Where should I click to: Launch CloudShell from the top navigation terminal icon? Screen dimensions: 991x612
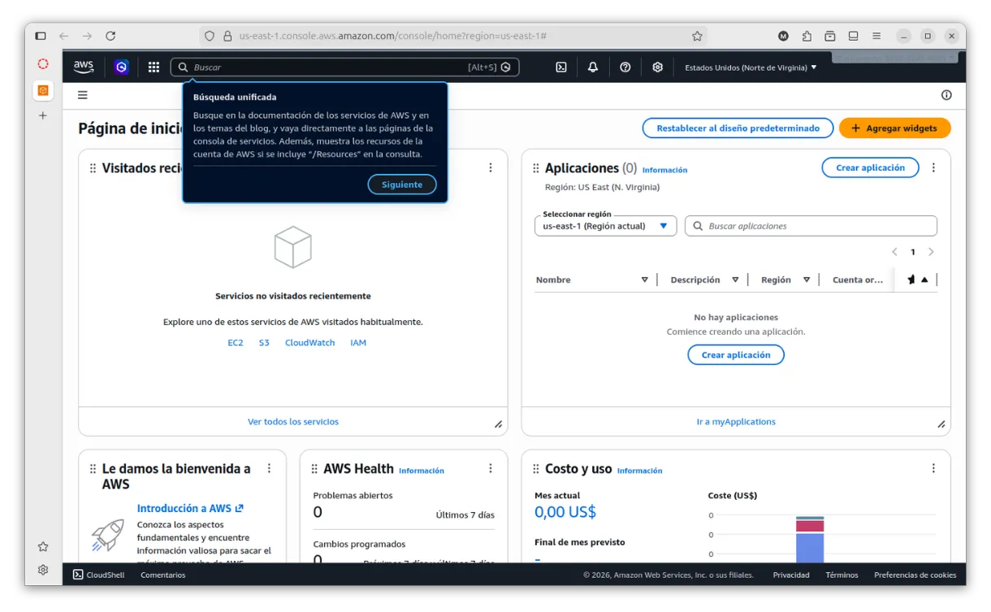[x=560, y=67]
